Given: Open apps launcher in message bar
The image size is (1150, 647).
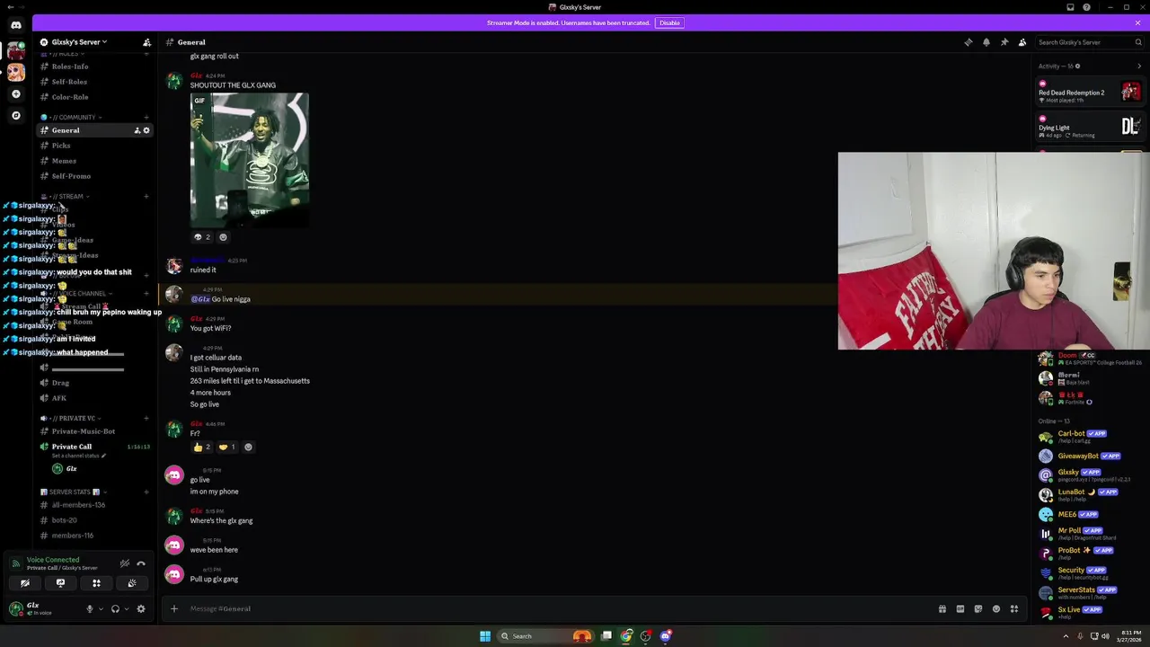Looking at the screenshot, I should [1014, 608].
